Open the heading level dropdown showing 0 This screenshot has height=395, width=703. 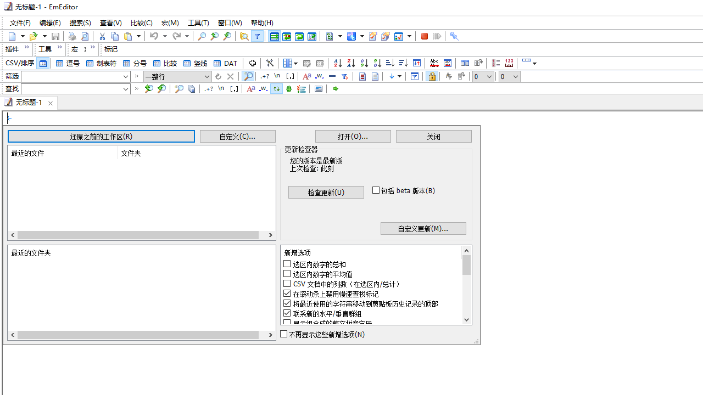tap(482, 76)
